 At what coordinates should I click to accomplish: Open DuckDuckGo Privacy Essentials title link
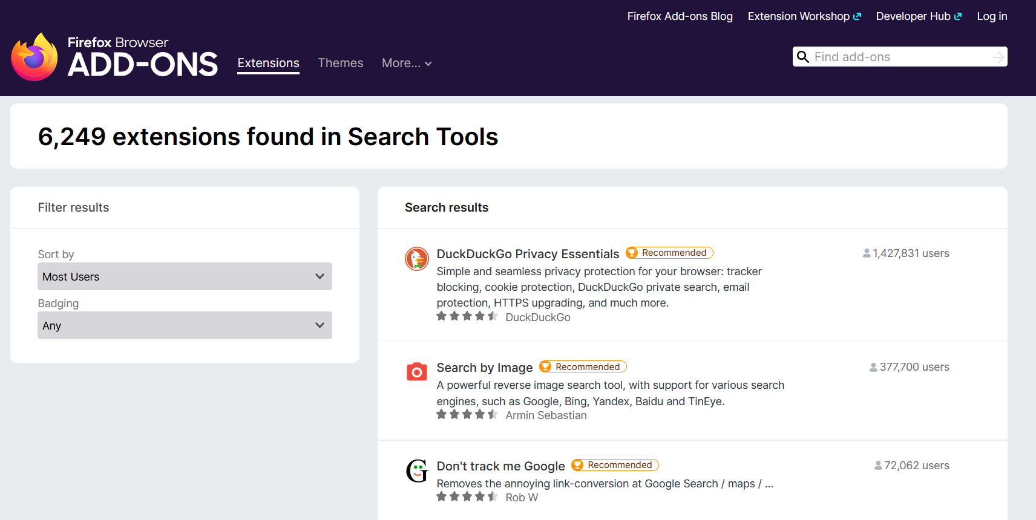click(x=528, y=254)
